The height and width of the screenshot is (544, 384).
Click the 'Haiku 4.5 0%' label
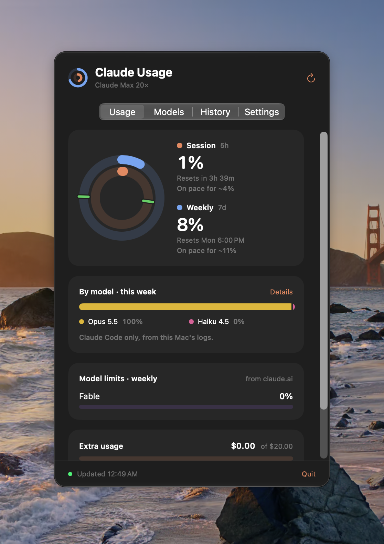point(221,322)
